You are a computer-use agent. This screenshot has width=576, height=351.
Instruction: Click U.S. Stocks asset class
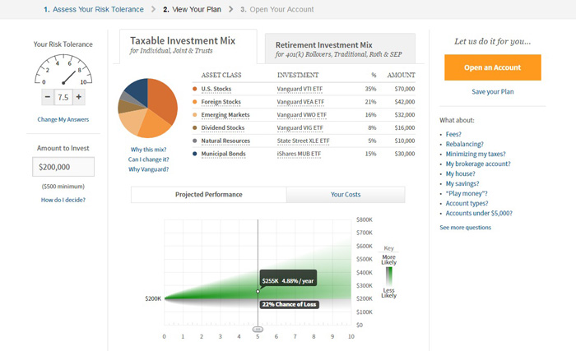216,89
